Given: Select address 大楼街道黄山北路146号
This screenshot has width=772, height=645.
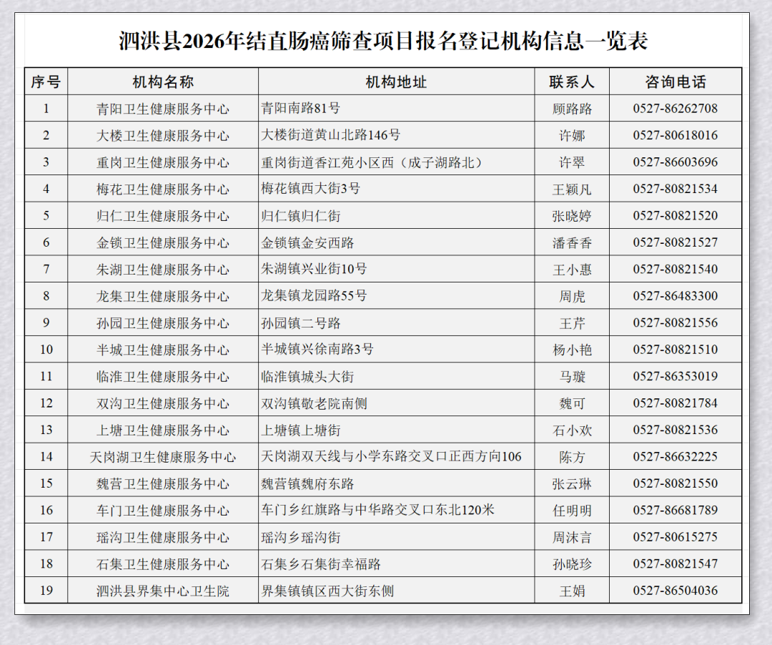Looking at the screenshot, I should click(331, 135).
